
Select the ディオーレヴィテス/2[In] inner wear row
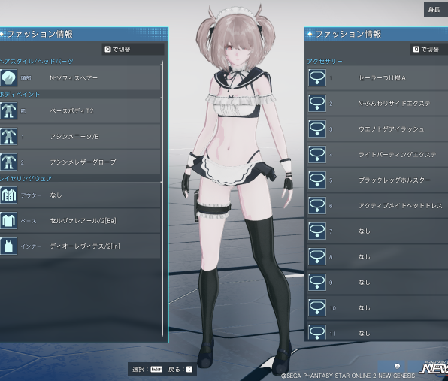point(80,246)
